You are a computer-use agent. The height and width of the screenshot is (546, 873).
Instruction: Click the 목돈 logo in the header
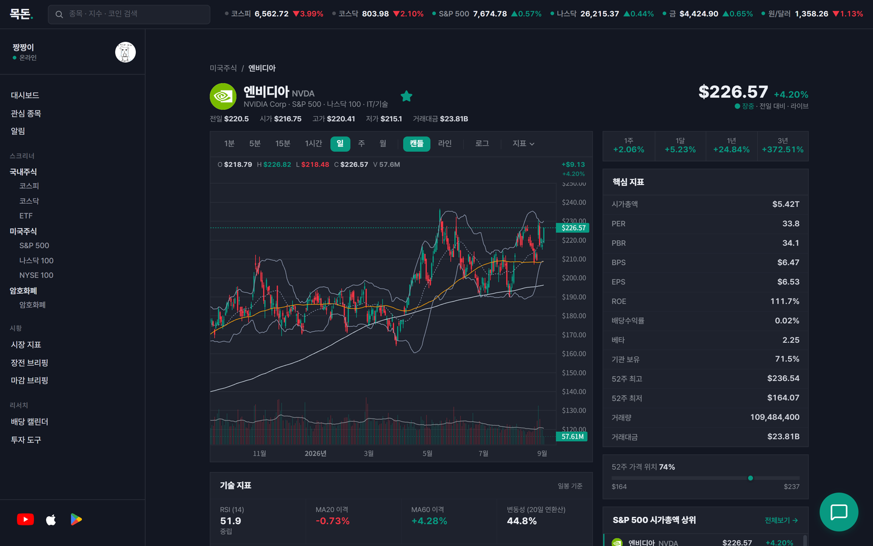[21, 14]
